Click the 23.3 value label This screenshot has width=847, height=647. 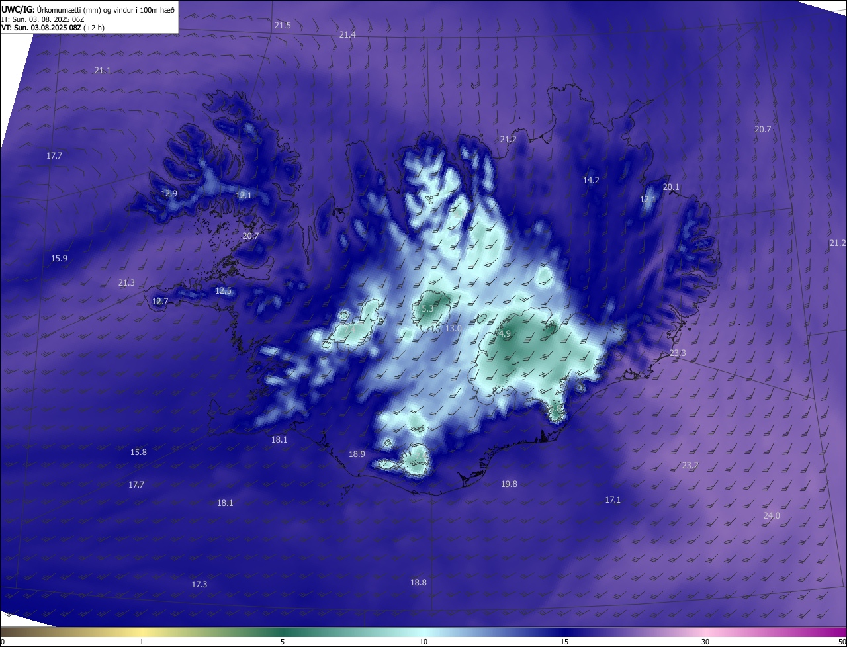tap(678, 353)
